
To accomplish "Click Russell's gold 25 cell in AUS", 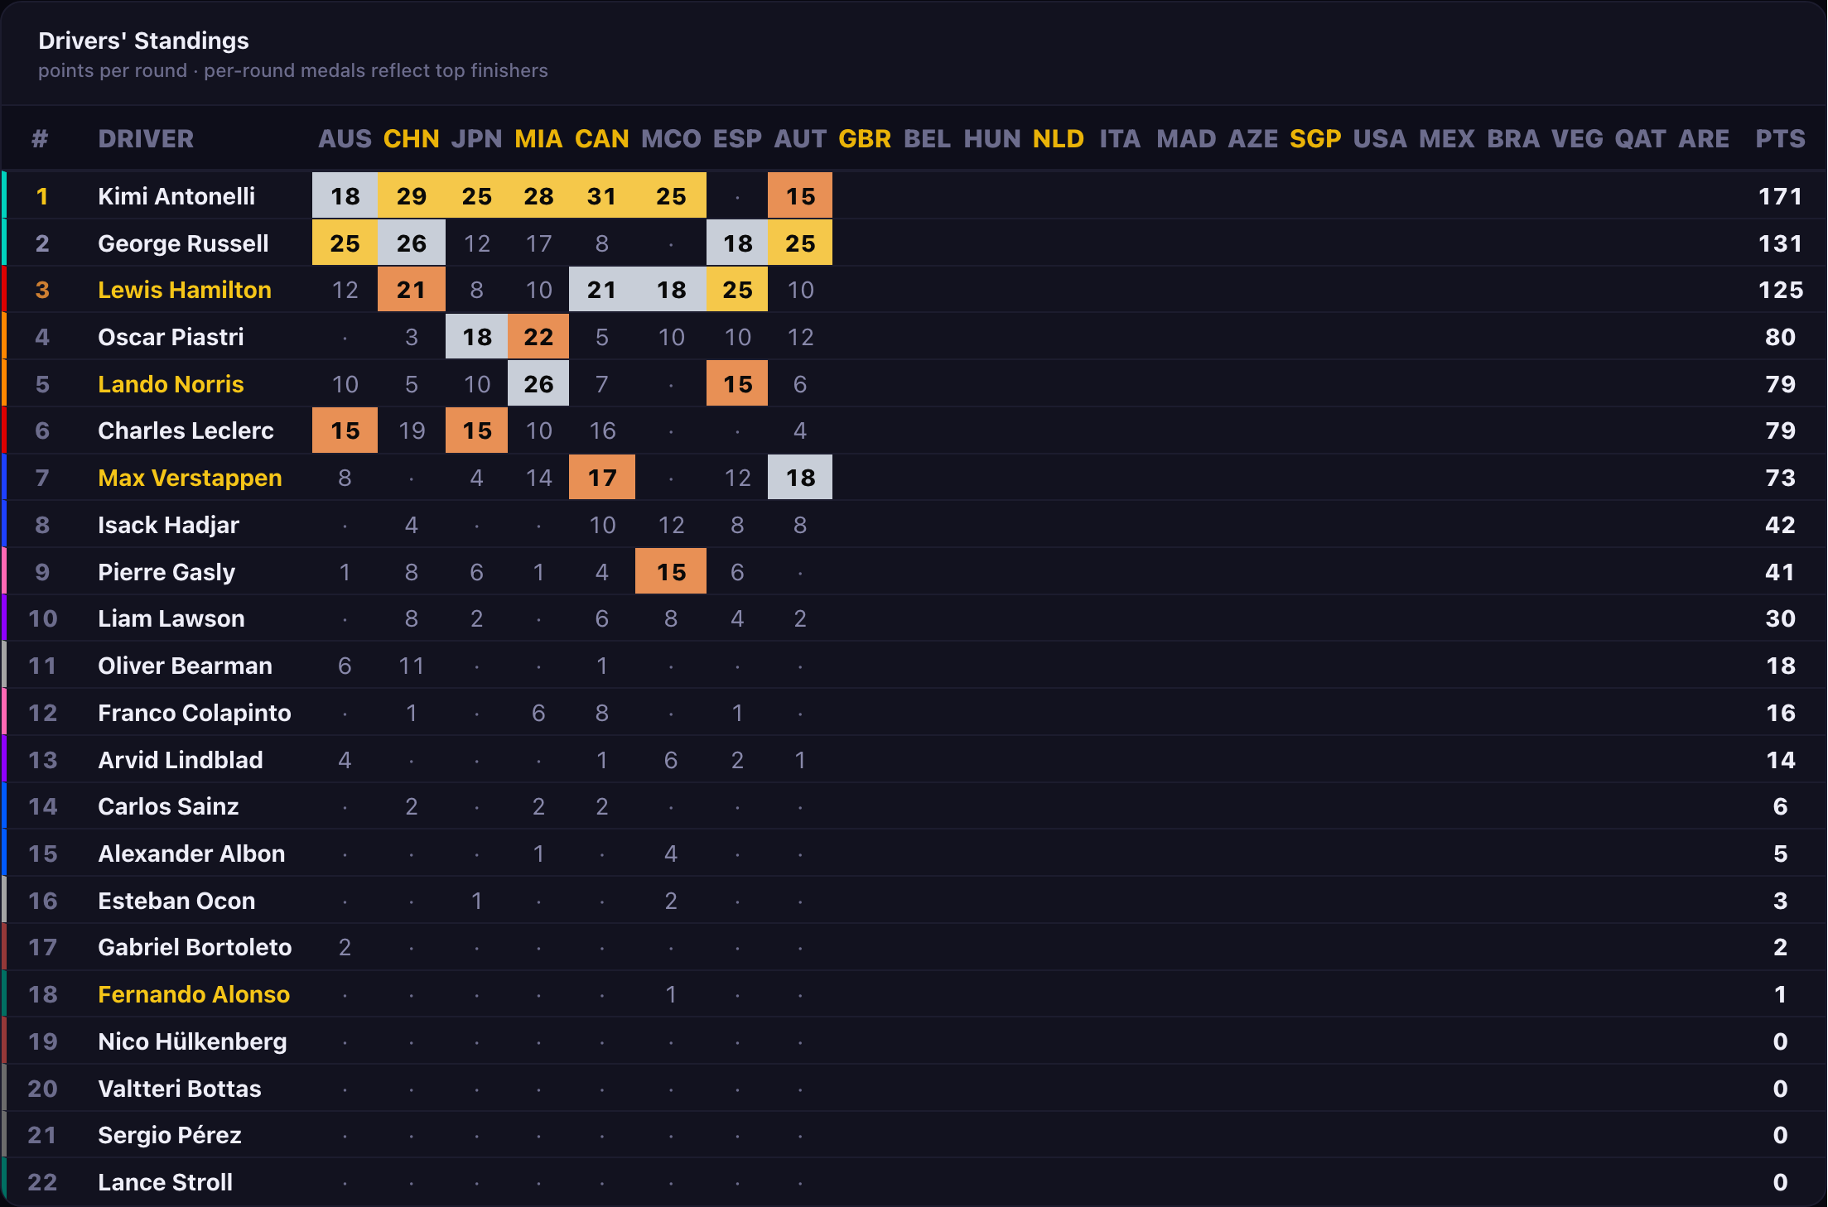I will pyautogui.click(x=345, y=243).
